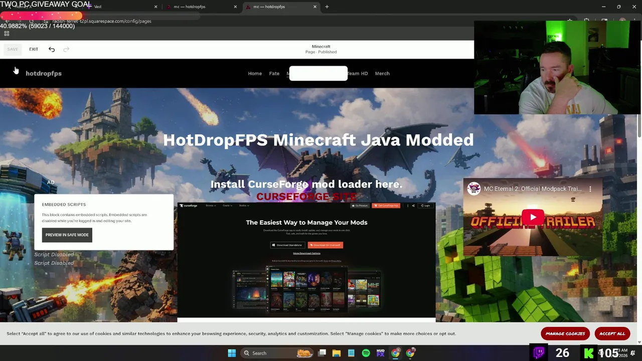This screenshot has width=642, height=361.
Task: Click PREVIEW IN SAFE MODE button
Action: (x=67, y=235)
